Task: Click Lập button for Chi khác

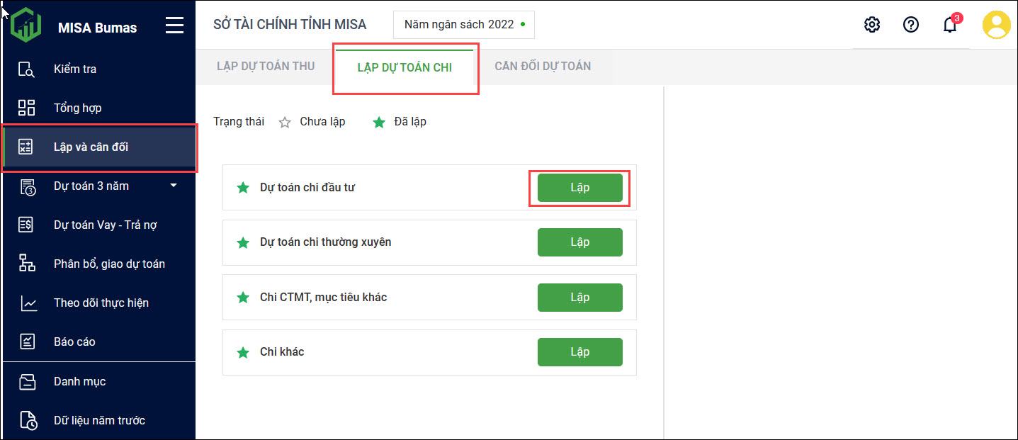Action: (x=579, y=352)
